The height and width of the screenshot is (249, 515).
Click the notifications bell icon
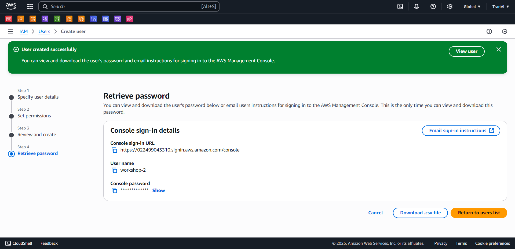pos(416,6)
